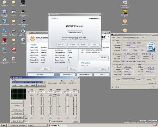This screenshot has width=158, height=127.
Task: Click the 2D core clock slider
Action: [32, 106]
